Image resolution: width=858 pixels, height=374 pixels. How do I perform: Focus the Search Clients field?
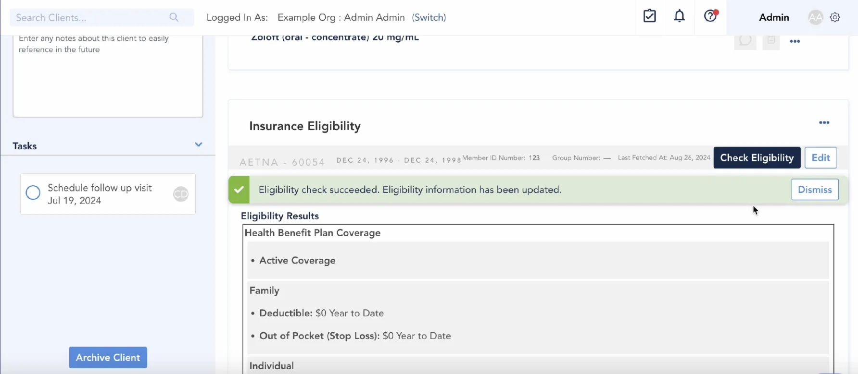[x=101, y=17]
